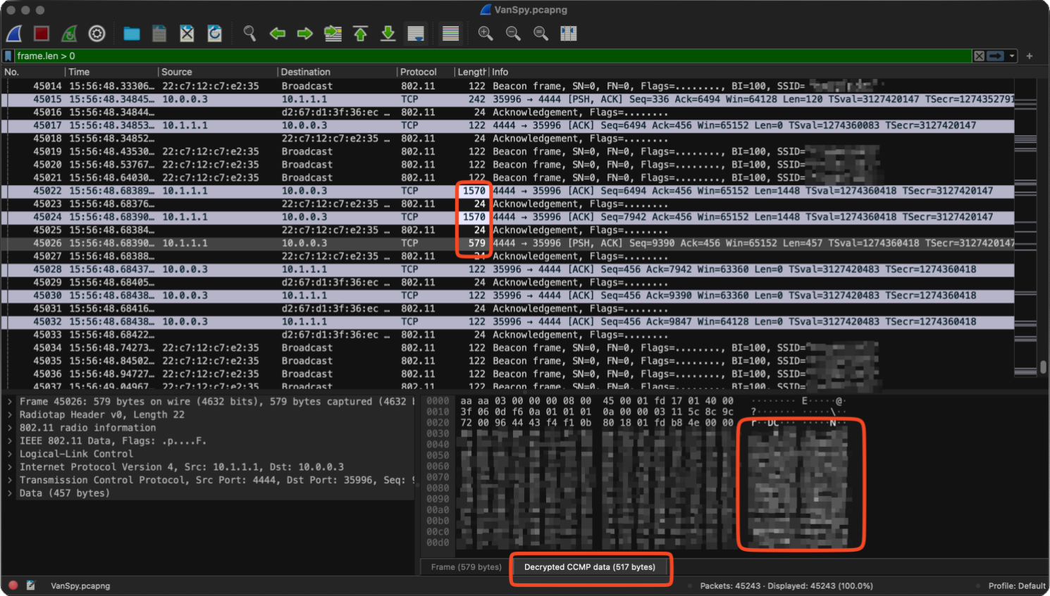Jump to the last packet

[388, 33]
